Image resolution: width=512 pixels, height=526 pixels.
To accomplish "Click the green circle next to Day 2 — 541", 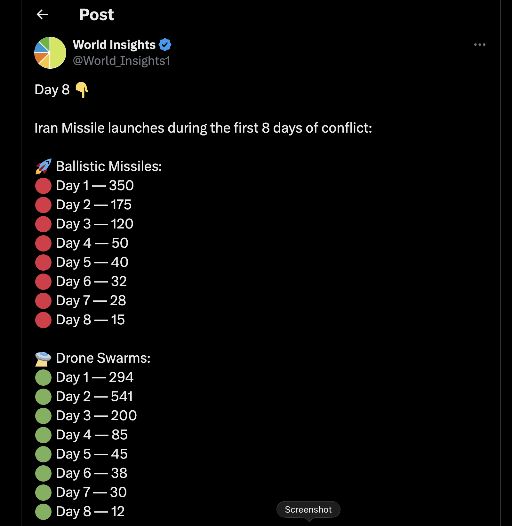I will click(x=43, y=397).
